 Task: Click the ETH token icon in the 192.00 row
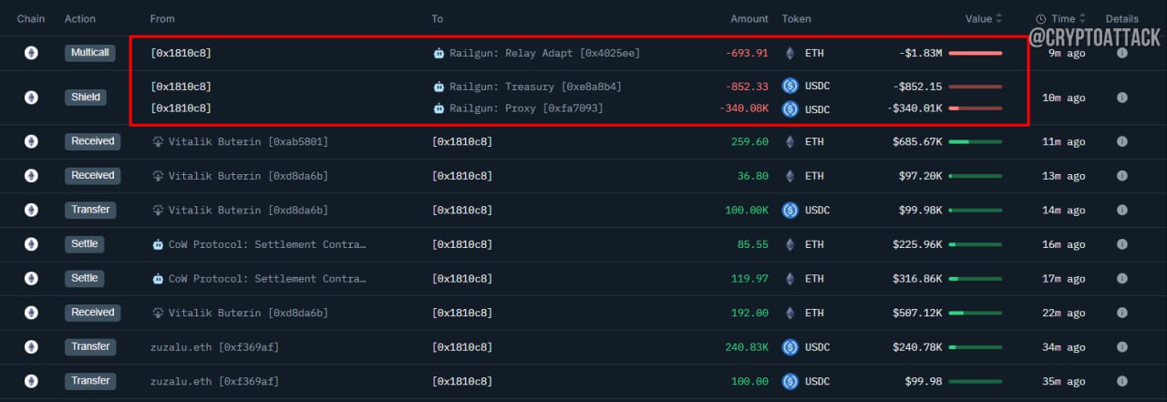(x=790, y=313)
